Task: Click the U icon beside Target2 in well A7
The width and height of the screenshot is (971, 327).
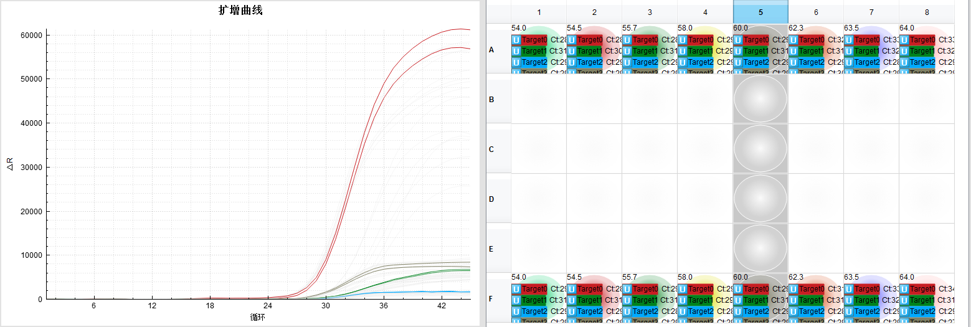Action: coord(848,62)
